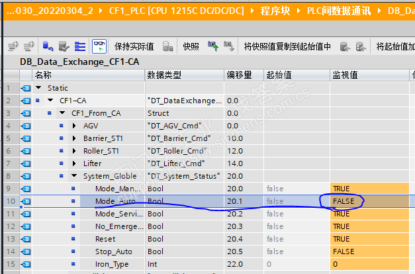
Task: Collapse the System_Globle row
Action: [74, 176]
